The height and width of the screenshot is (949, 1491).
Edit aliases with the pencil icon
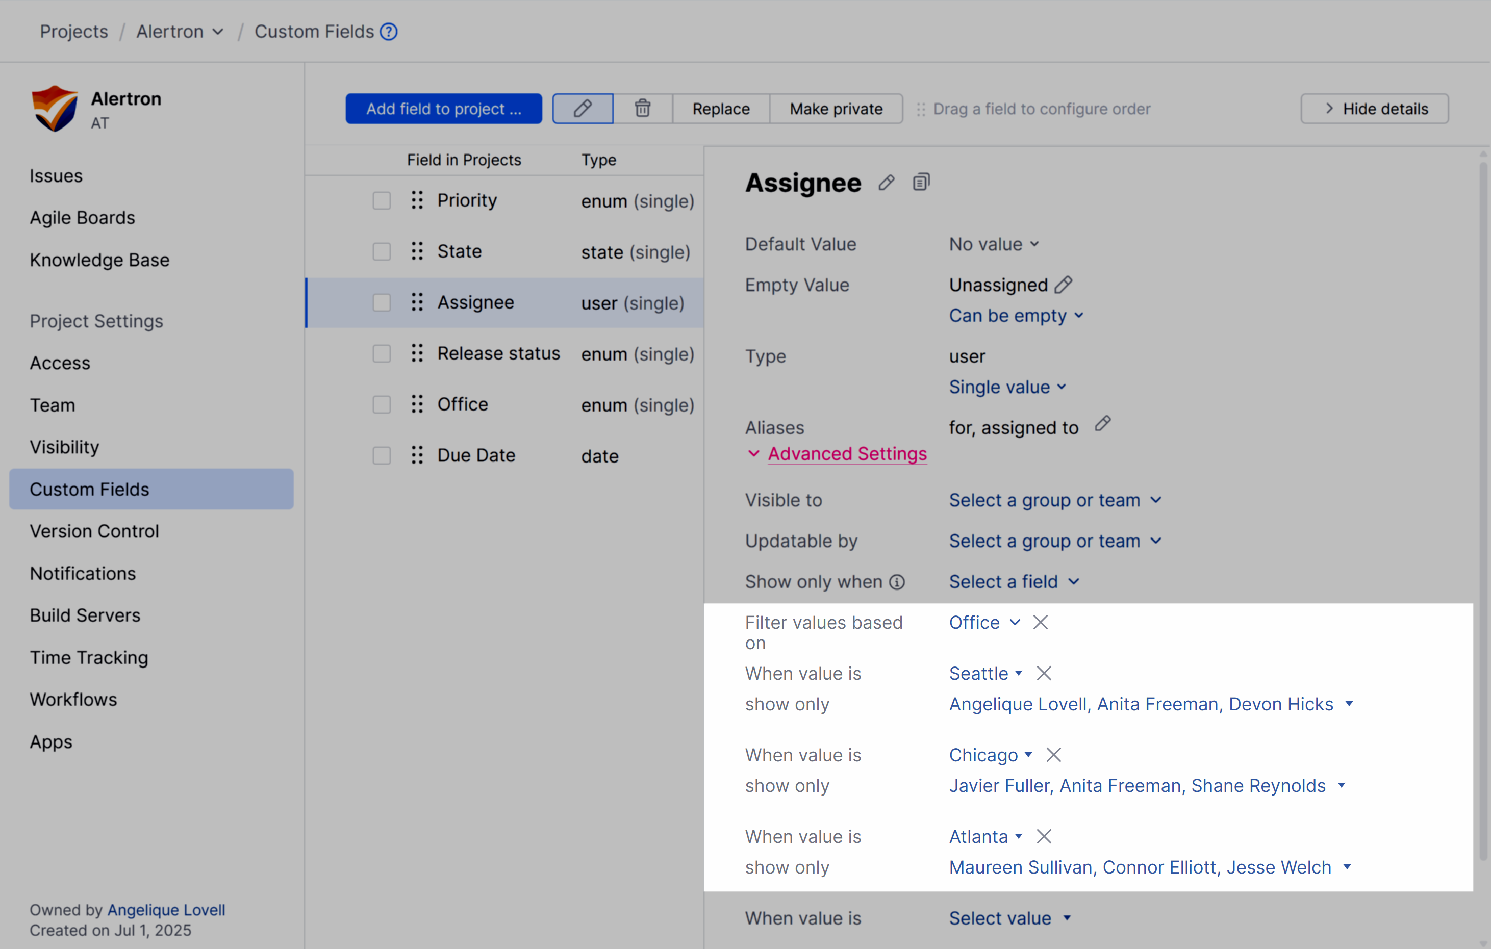1102,424
